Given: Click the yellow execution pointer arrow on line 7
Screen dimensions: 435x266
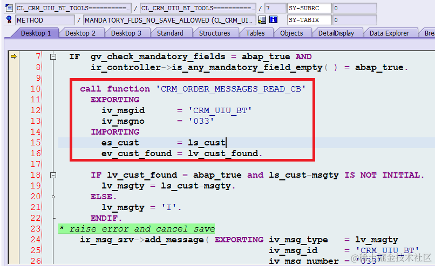Looking at the screenshot, I should coord(13,57).
